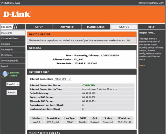Click the CONNECTED status text
The width and height of the screenshot is (166, 134).
pos(89,85)
